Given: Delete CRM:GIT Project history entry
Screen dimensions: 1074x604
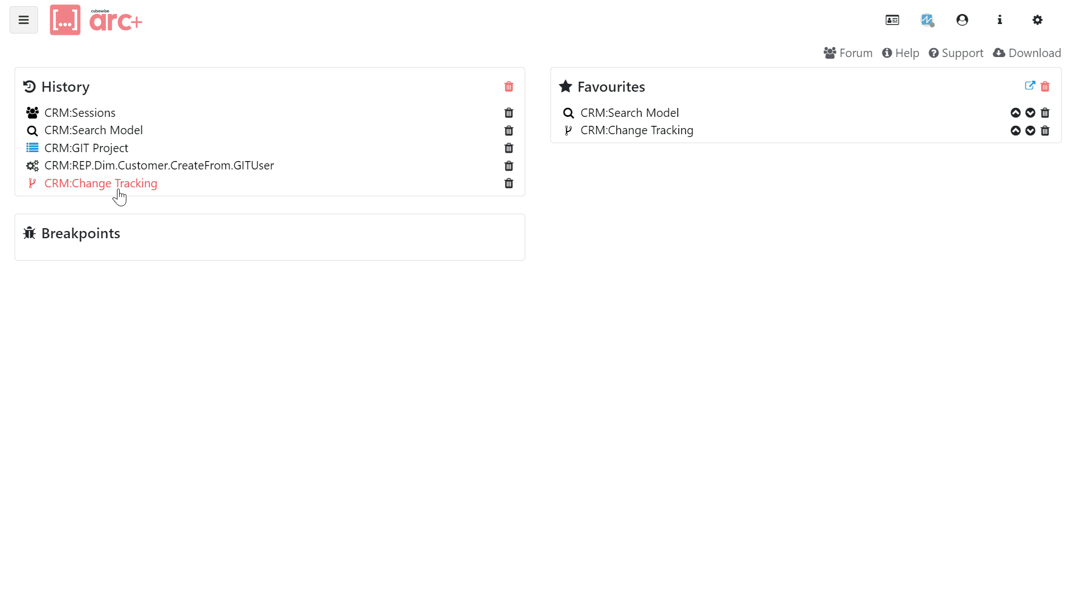Looking at the screenshot, I should 509,148.
